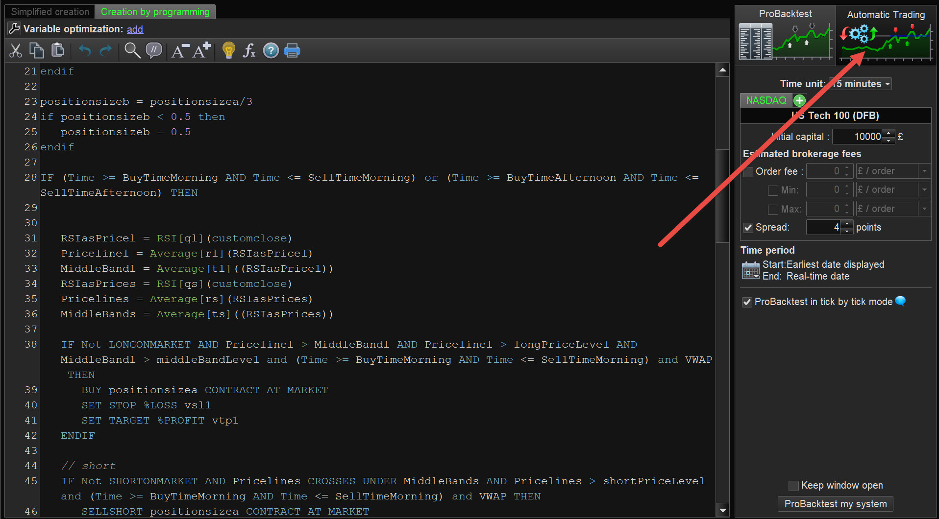Click the Order fee value stepper
939x519 pixels.
(847, 171)
